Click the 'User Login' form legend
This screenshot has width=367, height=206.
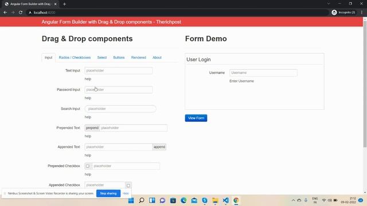(198, 60)
